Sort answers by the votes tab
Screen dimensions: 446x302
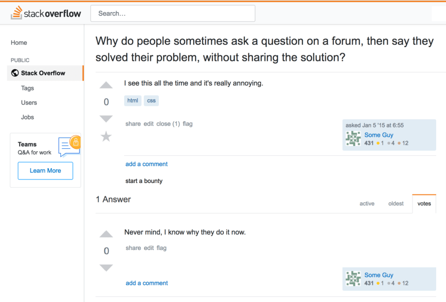[x=424, y=203]
